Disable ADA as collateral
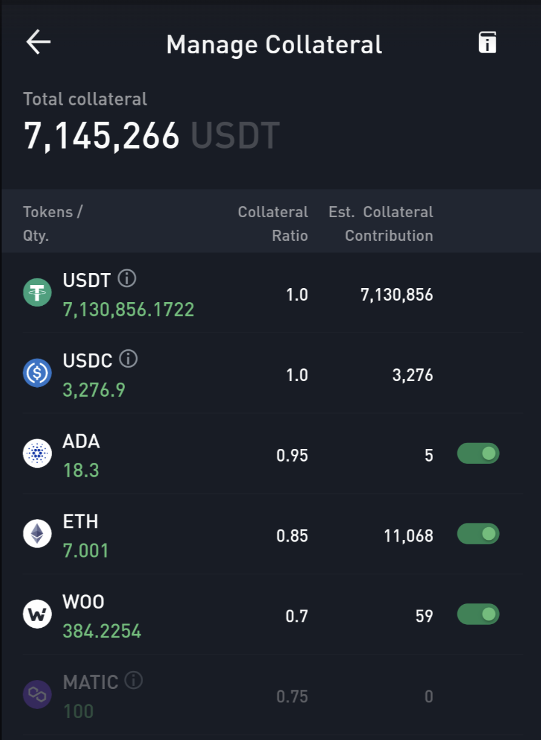 point(478,453)
